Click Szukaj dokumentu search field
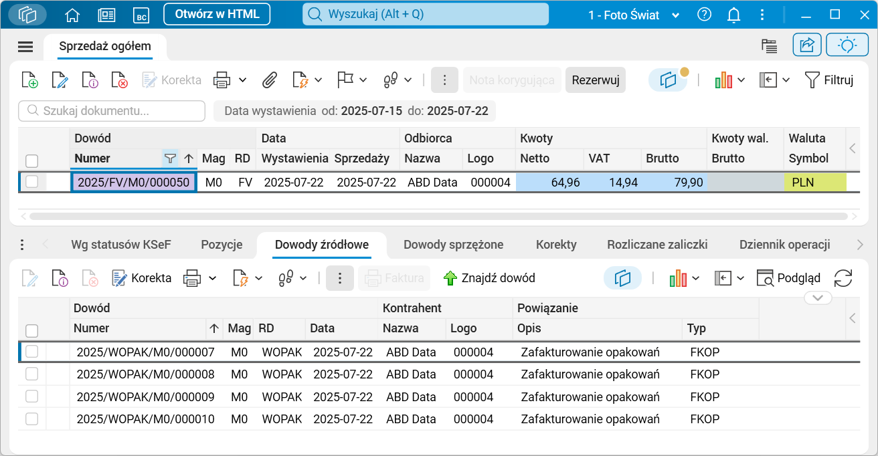Image resolution: width=878 pixels, height=456 pixels. pyautogui.click(x=112, y=111)
